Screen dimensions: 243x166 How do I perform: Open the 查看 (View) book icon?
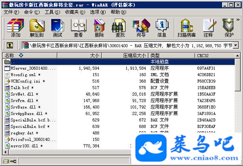[x=78, y=28]
